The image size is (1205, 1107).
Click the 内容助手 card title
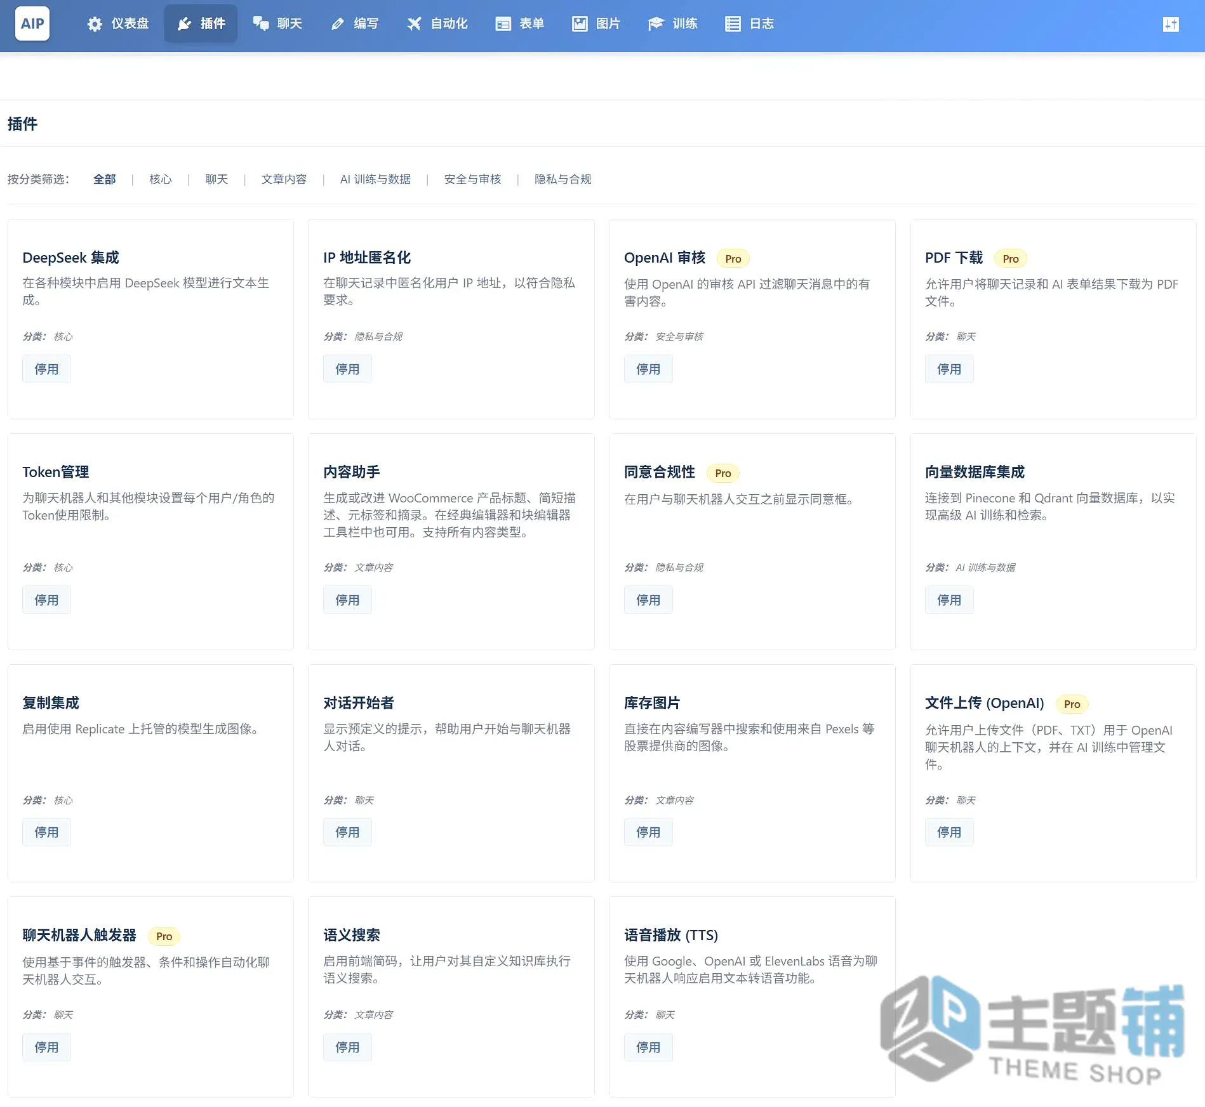[352, 472]
